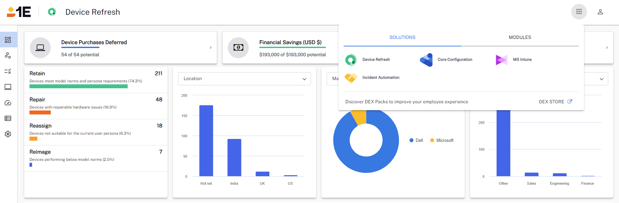Launch MS Intune solution

coord(514,60)
